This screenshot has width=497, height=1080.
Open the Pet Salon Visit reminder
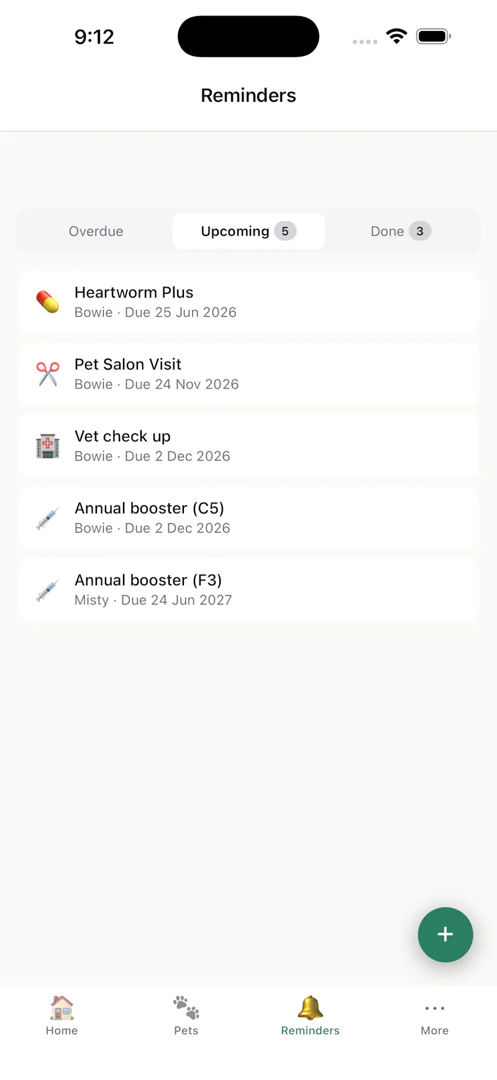pyautogui.click(x=248, y=374)
